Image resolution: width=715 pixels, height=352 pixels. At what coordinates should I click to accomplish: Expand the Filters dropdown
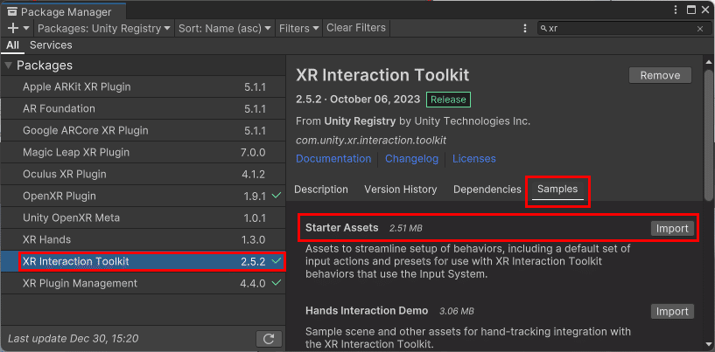[x=298, y=28]
